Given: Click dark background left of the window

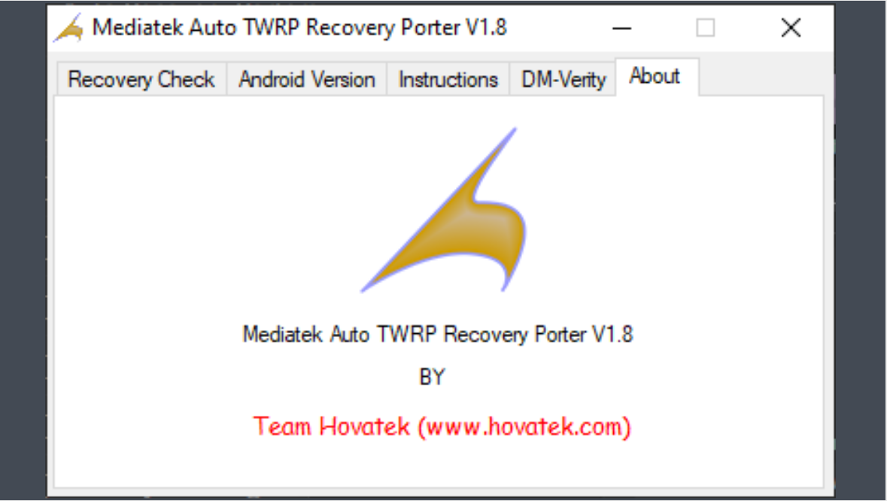Looking at the screenshot, I should (x=23, y=250).
